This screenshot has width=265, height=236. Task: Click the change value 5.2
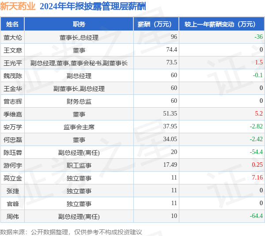click(x=259, y=114)
